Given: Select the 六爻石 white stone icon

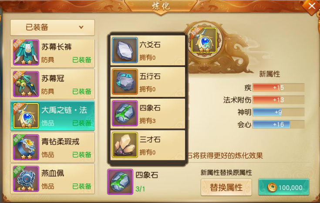Looking at the screenshot, I should click(x=125, y=50).
